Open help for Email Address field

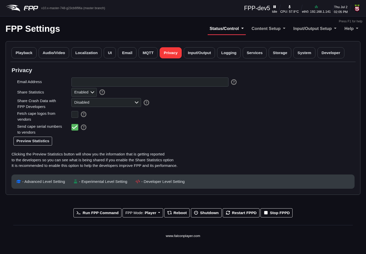point(234,82)
